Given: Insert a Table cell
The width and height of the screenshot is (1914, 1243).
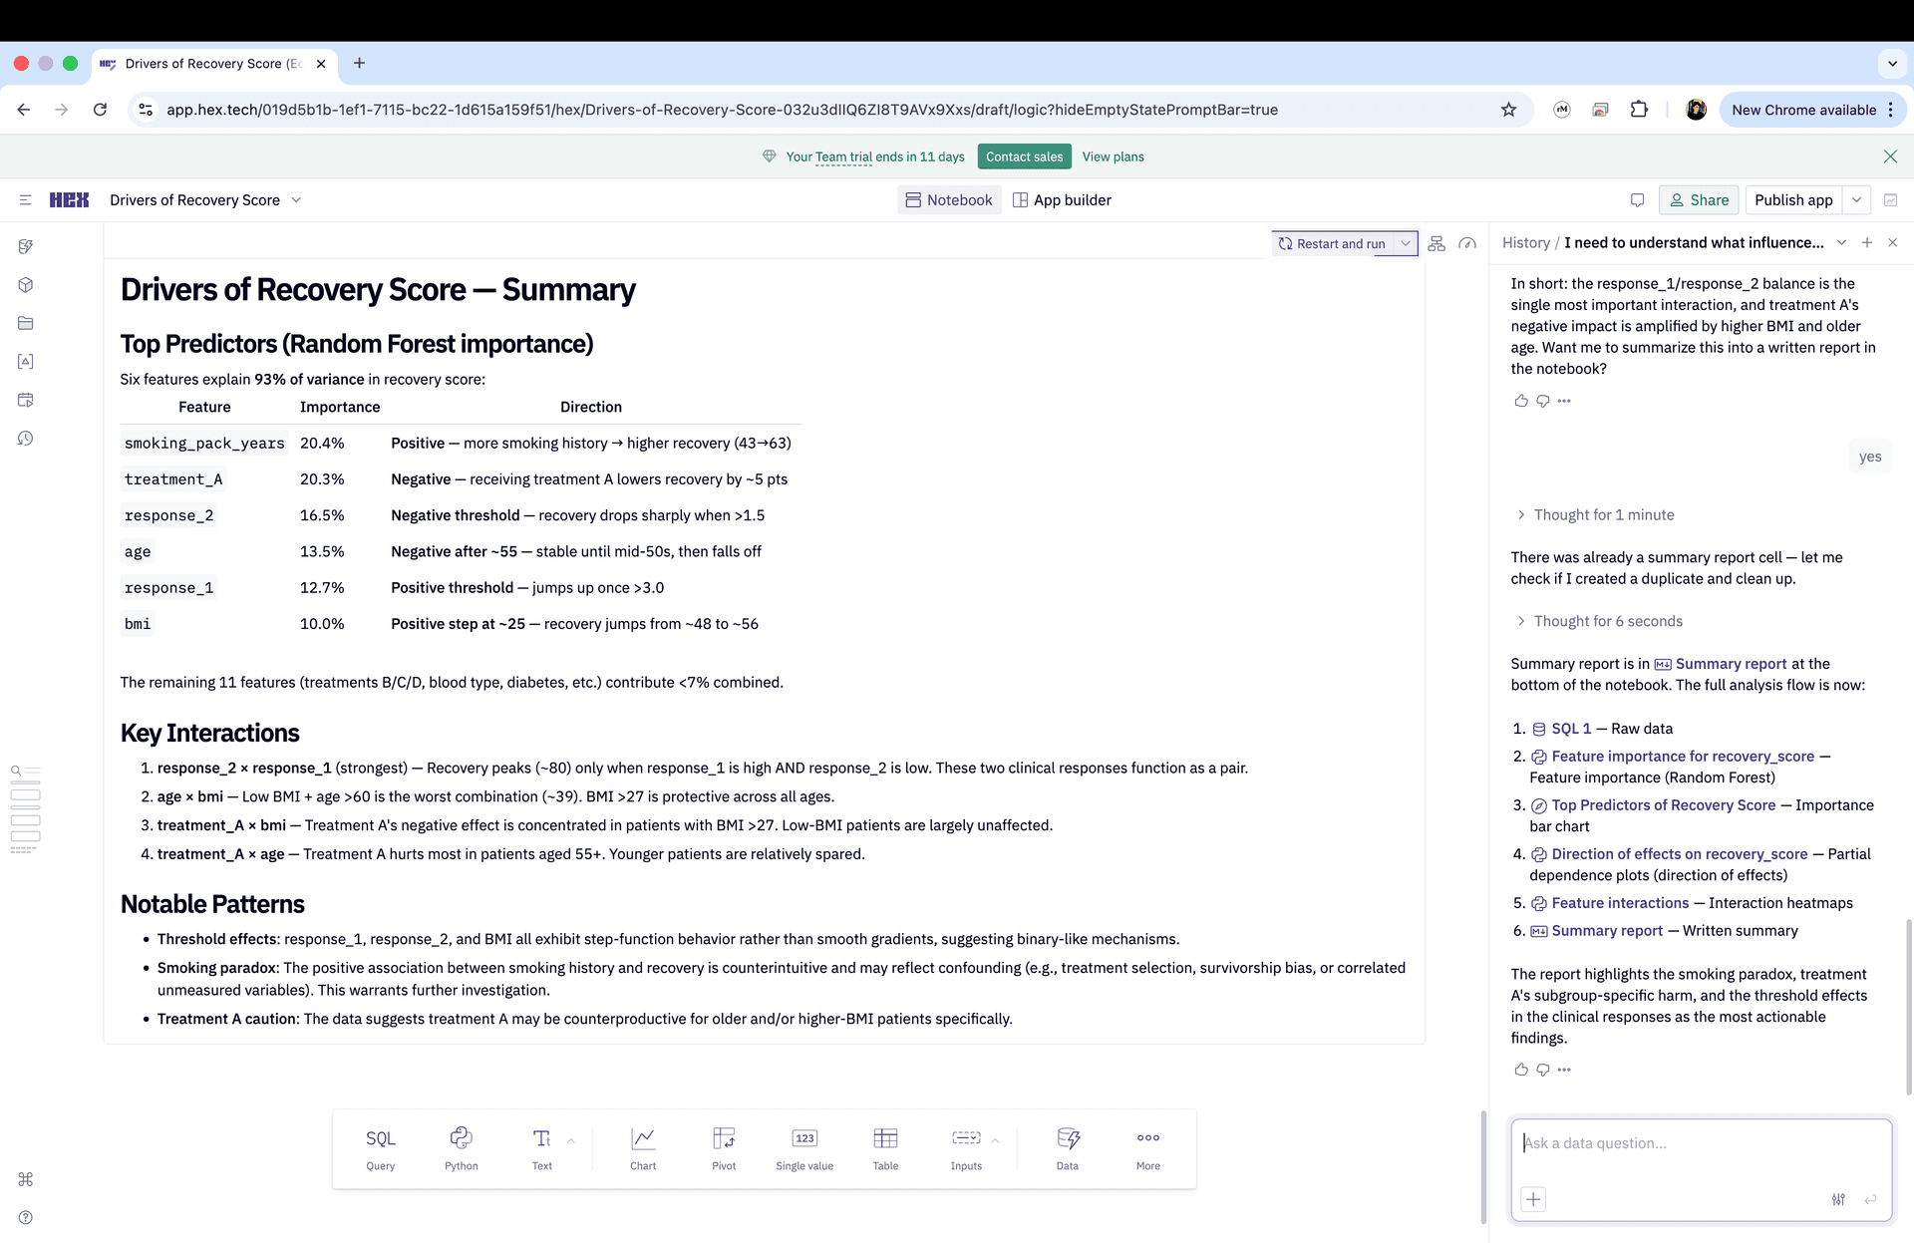Looking at the screenshot, I should click(x=885, y=1148).
